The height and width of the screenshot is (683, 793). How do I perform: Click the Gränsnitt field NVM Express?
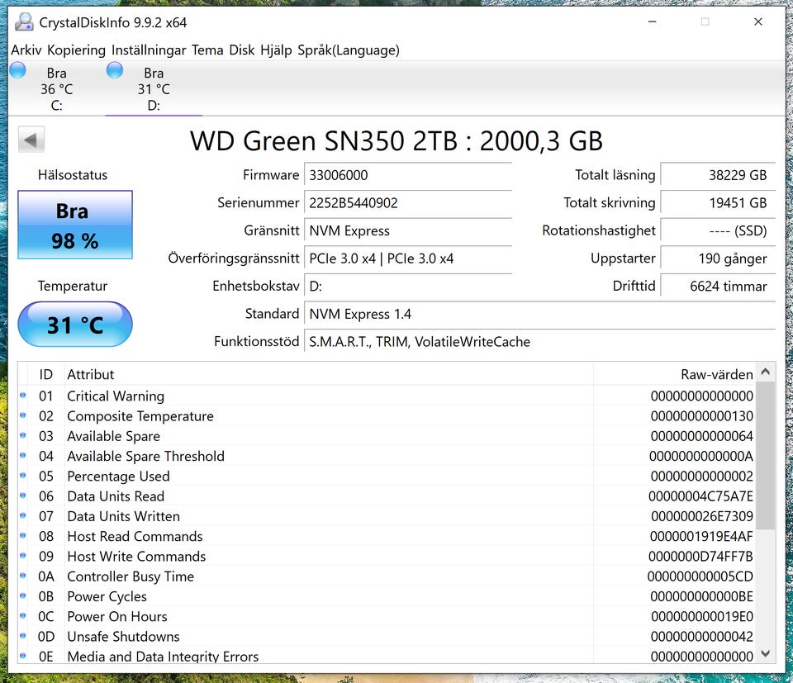click(408, 231)
